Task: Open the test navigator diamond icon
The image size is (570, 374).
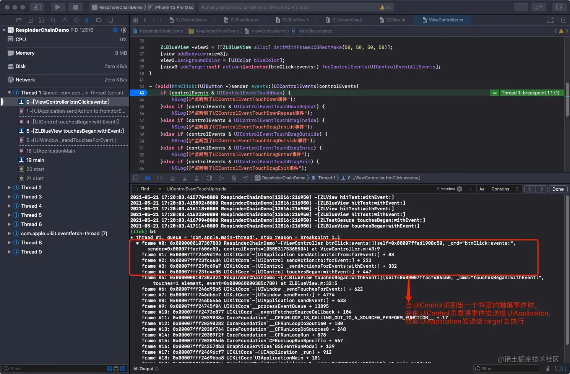Action: (x=76, y=20)
